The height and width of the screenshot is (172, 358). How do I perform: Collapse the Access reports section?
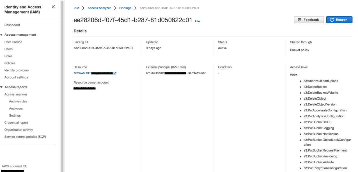2,87
